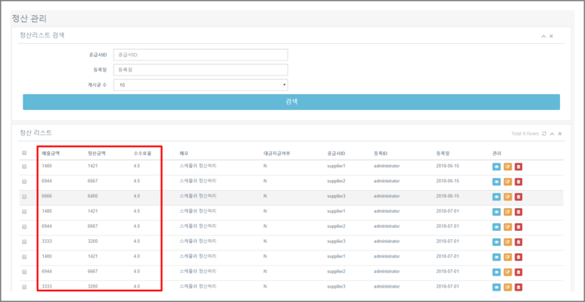This screenshot has width=585, height=302.
Task: Edit the 6666 settlement row
Action: point(507,197)
